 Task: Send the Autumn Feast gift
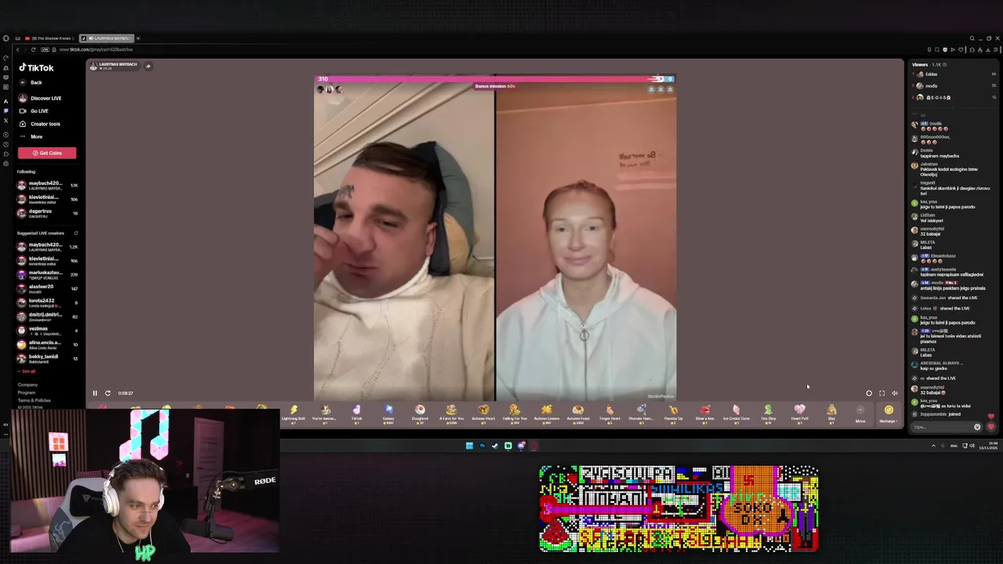coord(578,414)
